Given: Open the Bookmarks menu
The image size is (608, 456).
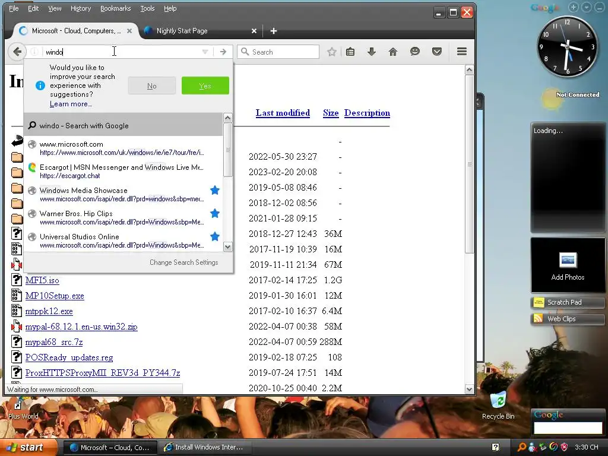Looking at the screenshot, I should [116, 8].
